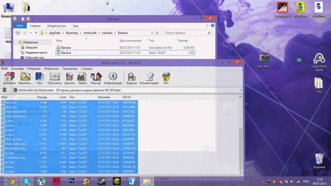Open the Операции menu in WinRAR
The width and height of the screenshot is (331, 186).
34,69
